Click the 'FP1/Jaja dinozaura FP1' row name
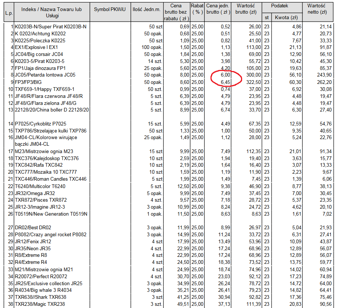347x308 pixels. [x=40, y=68]
